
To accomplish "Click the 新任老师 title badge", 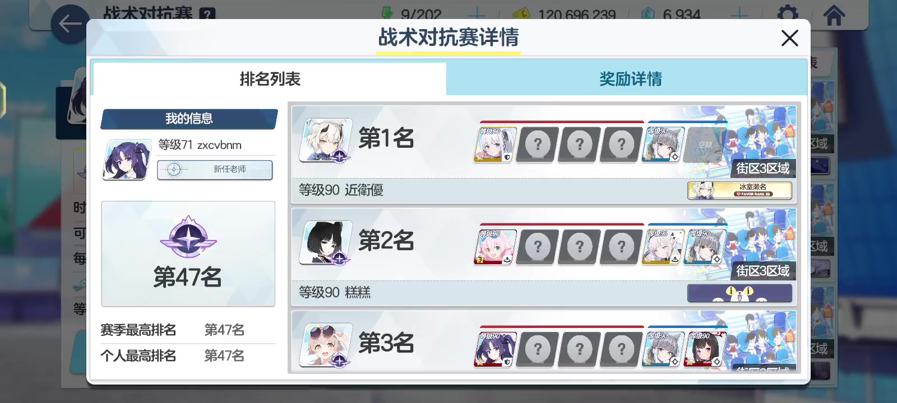I will 215,170.
